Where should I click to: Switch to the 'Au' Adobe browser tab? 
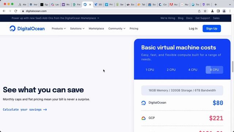point(174,5)
